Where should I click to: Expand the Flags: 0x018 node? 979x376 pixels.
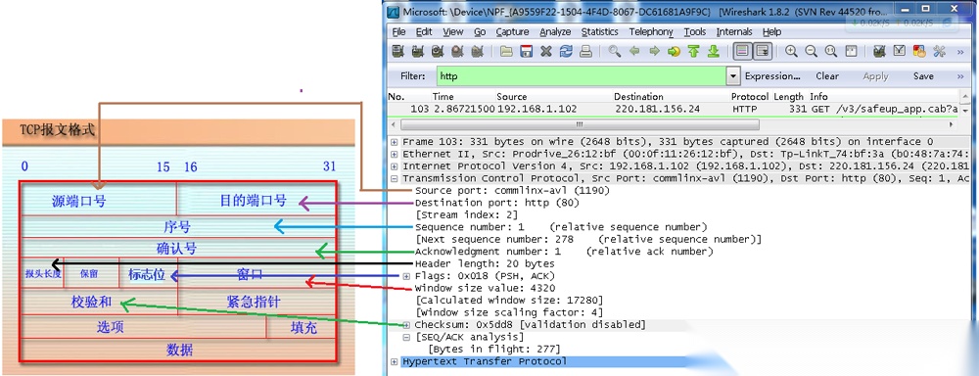[406, 276]
